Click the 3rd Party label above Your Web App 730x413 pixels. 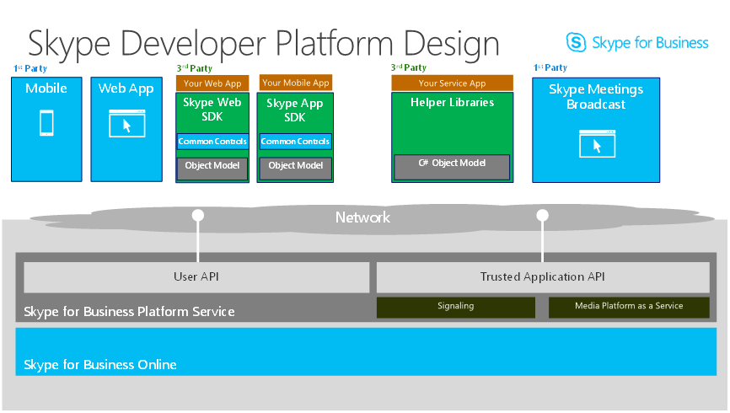point(195,68)
